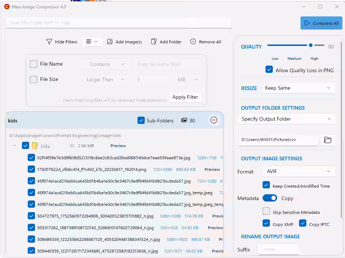
Task: Click the Hide Filters funnel icon
Action: (49, 42)
